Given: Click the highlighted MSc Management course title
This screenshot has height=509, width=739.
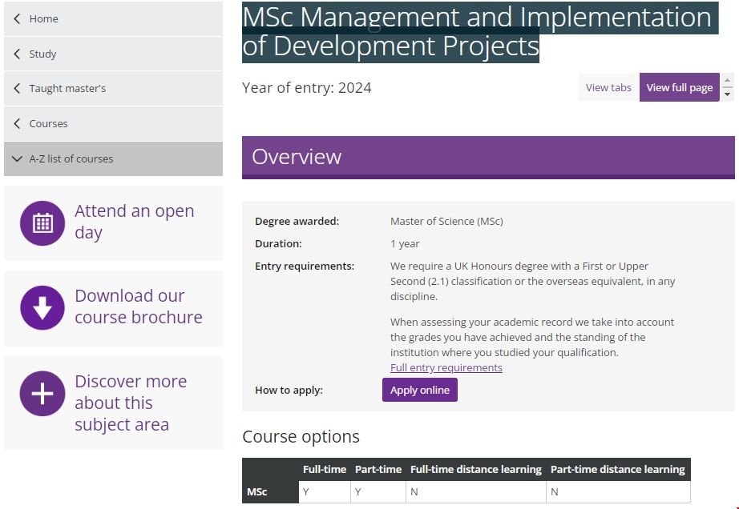Looking at the screenshot, I should [476, 32].
